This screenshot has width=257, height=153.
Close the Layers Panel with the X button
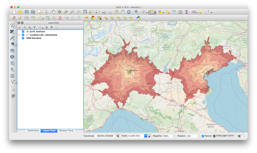(19, 23)
